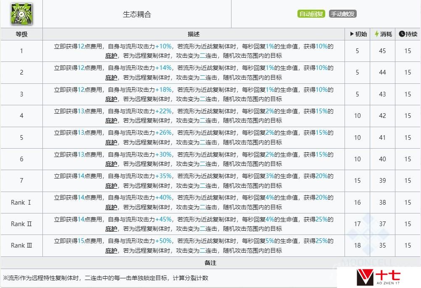Click the 描述 column header
Screen dimensions: 421x288
pos(194,34)
